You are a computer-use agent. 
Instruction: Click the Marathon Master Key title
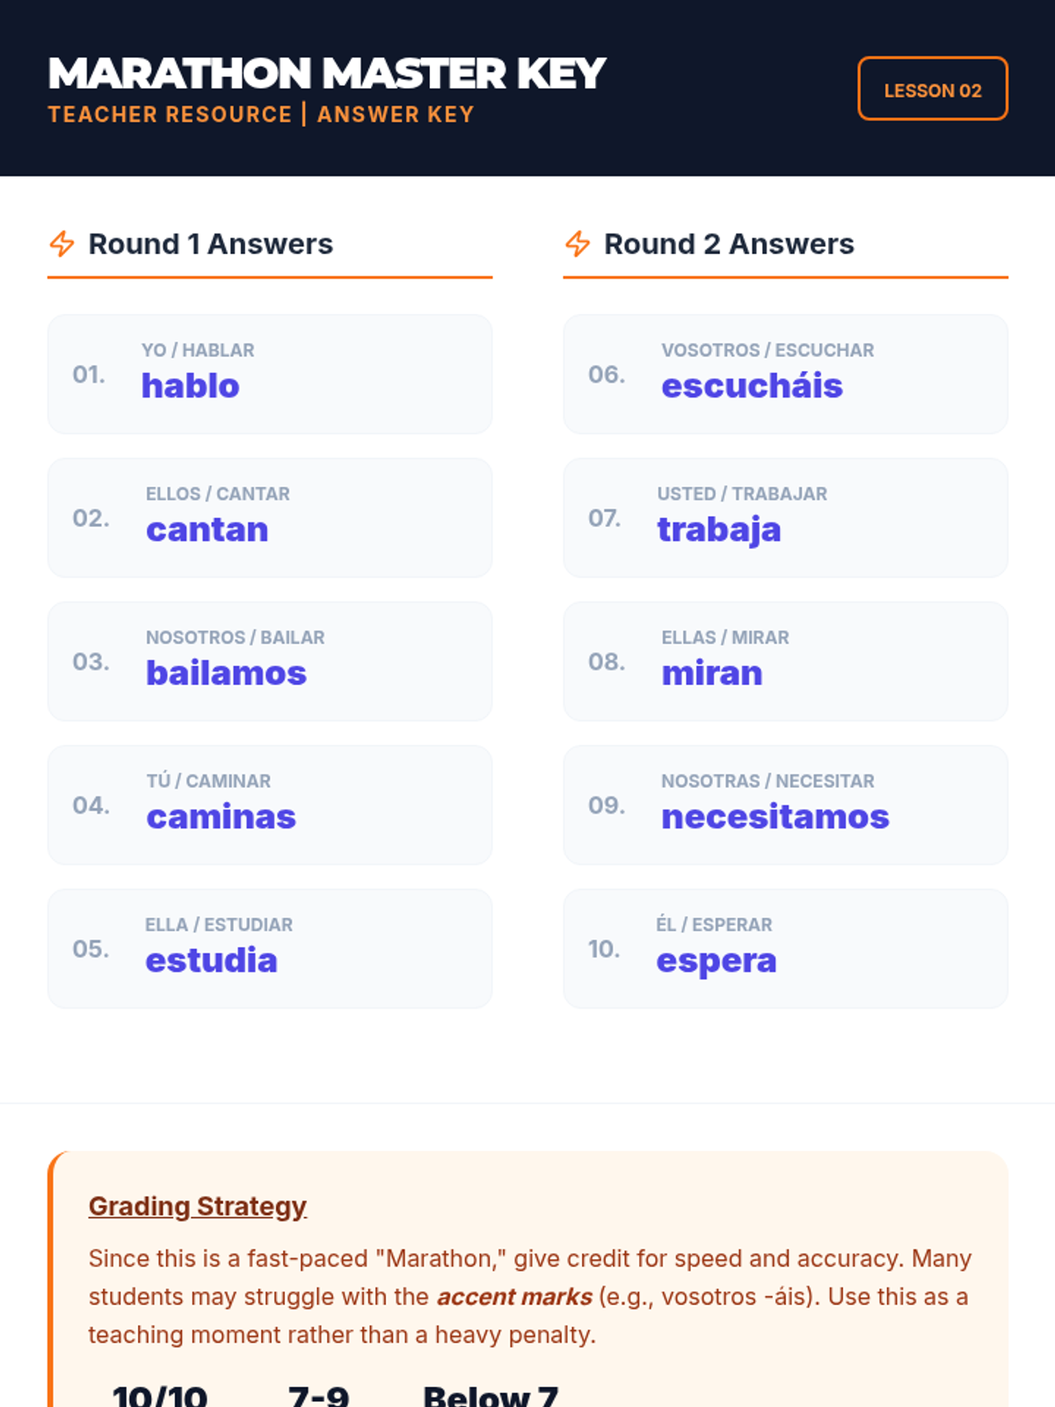[326, 73]
